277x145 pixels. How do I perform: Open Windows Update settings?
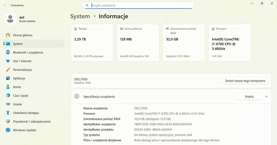tap(34, 130)
